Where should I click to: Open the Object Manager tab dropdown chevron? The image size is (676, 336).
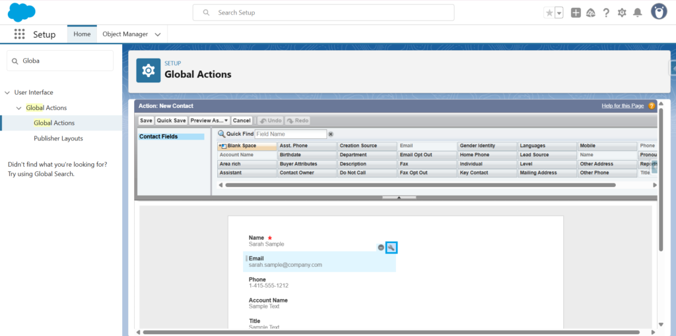pos(158,34)
